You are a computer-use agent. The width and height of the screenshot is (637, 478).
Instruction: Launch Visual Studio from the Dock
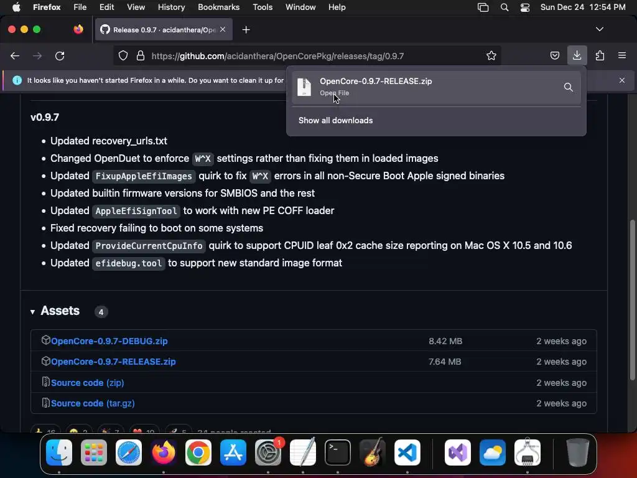tap(458, 452)
